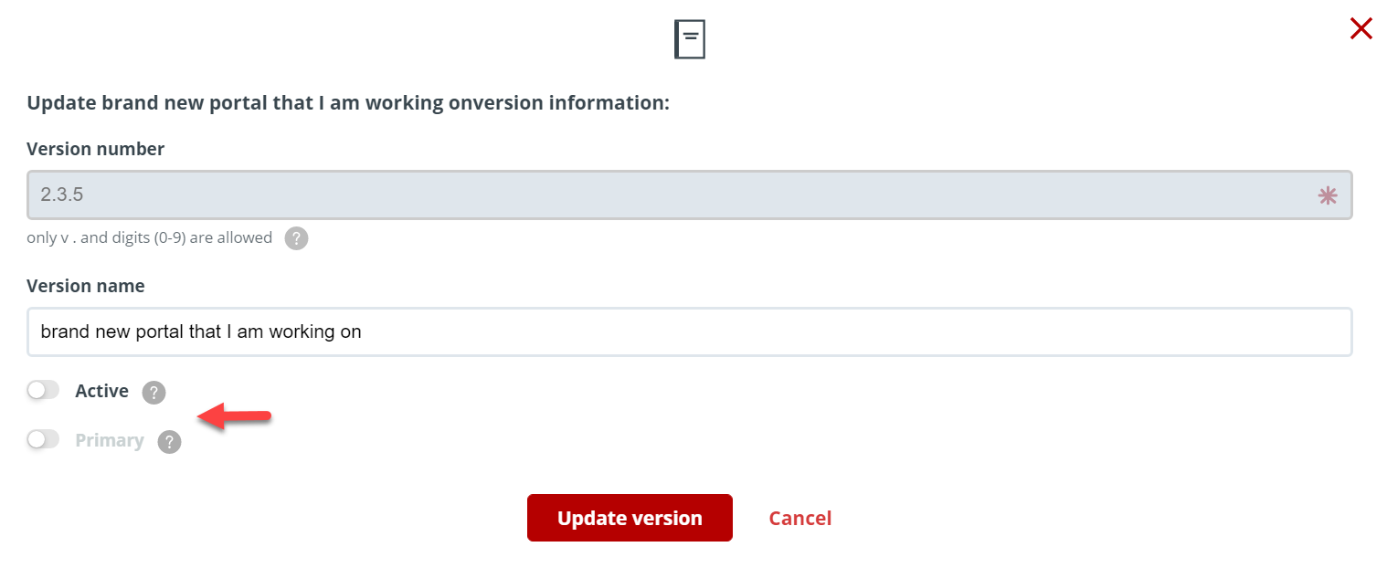1387x568 pixels.
Task: Click the Version name label
Action: point(86,286)
